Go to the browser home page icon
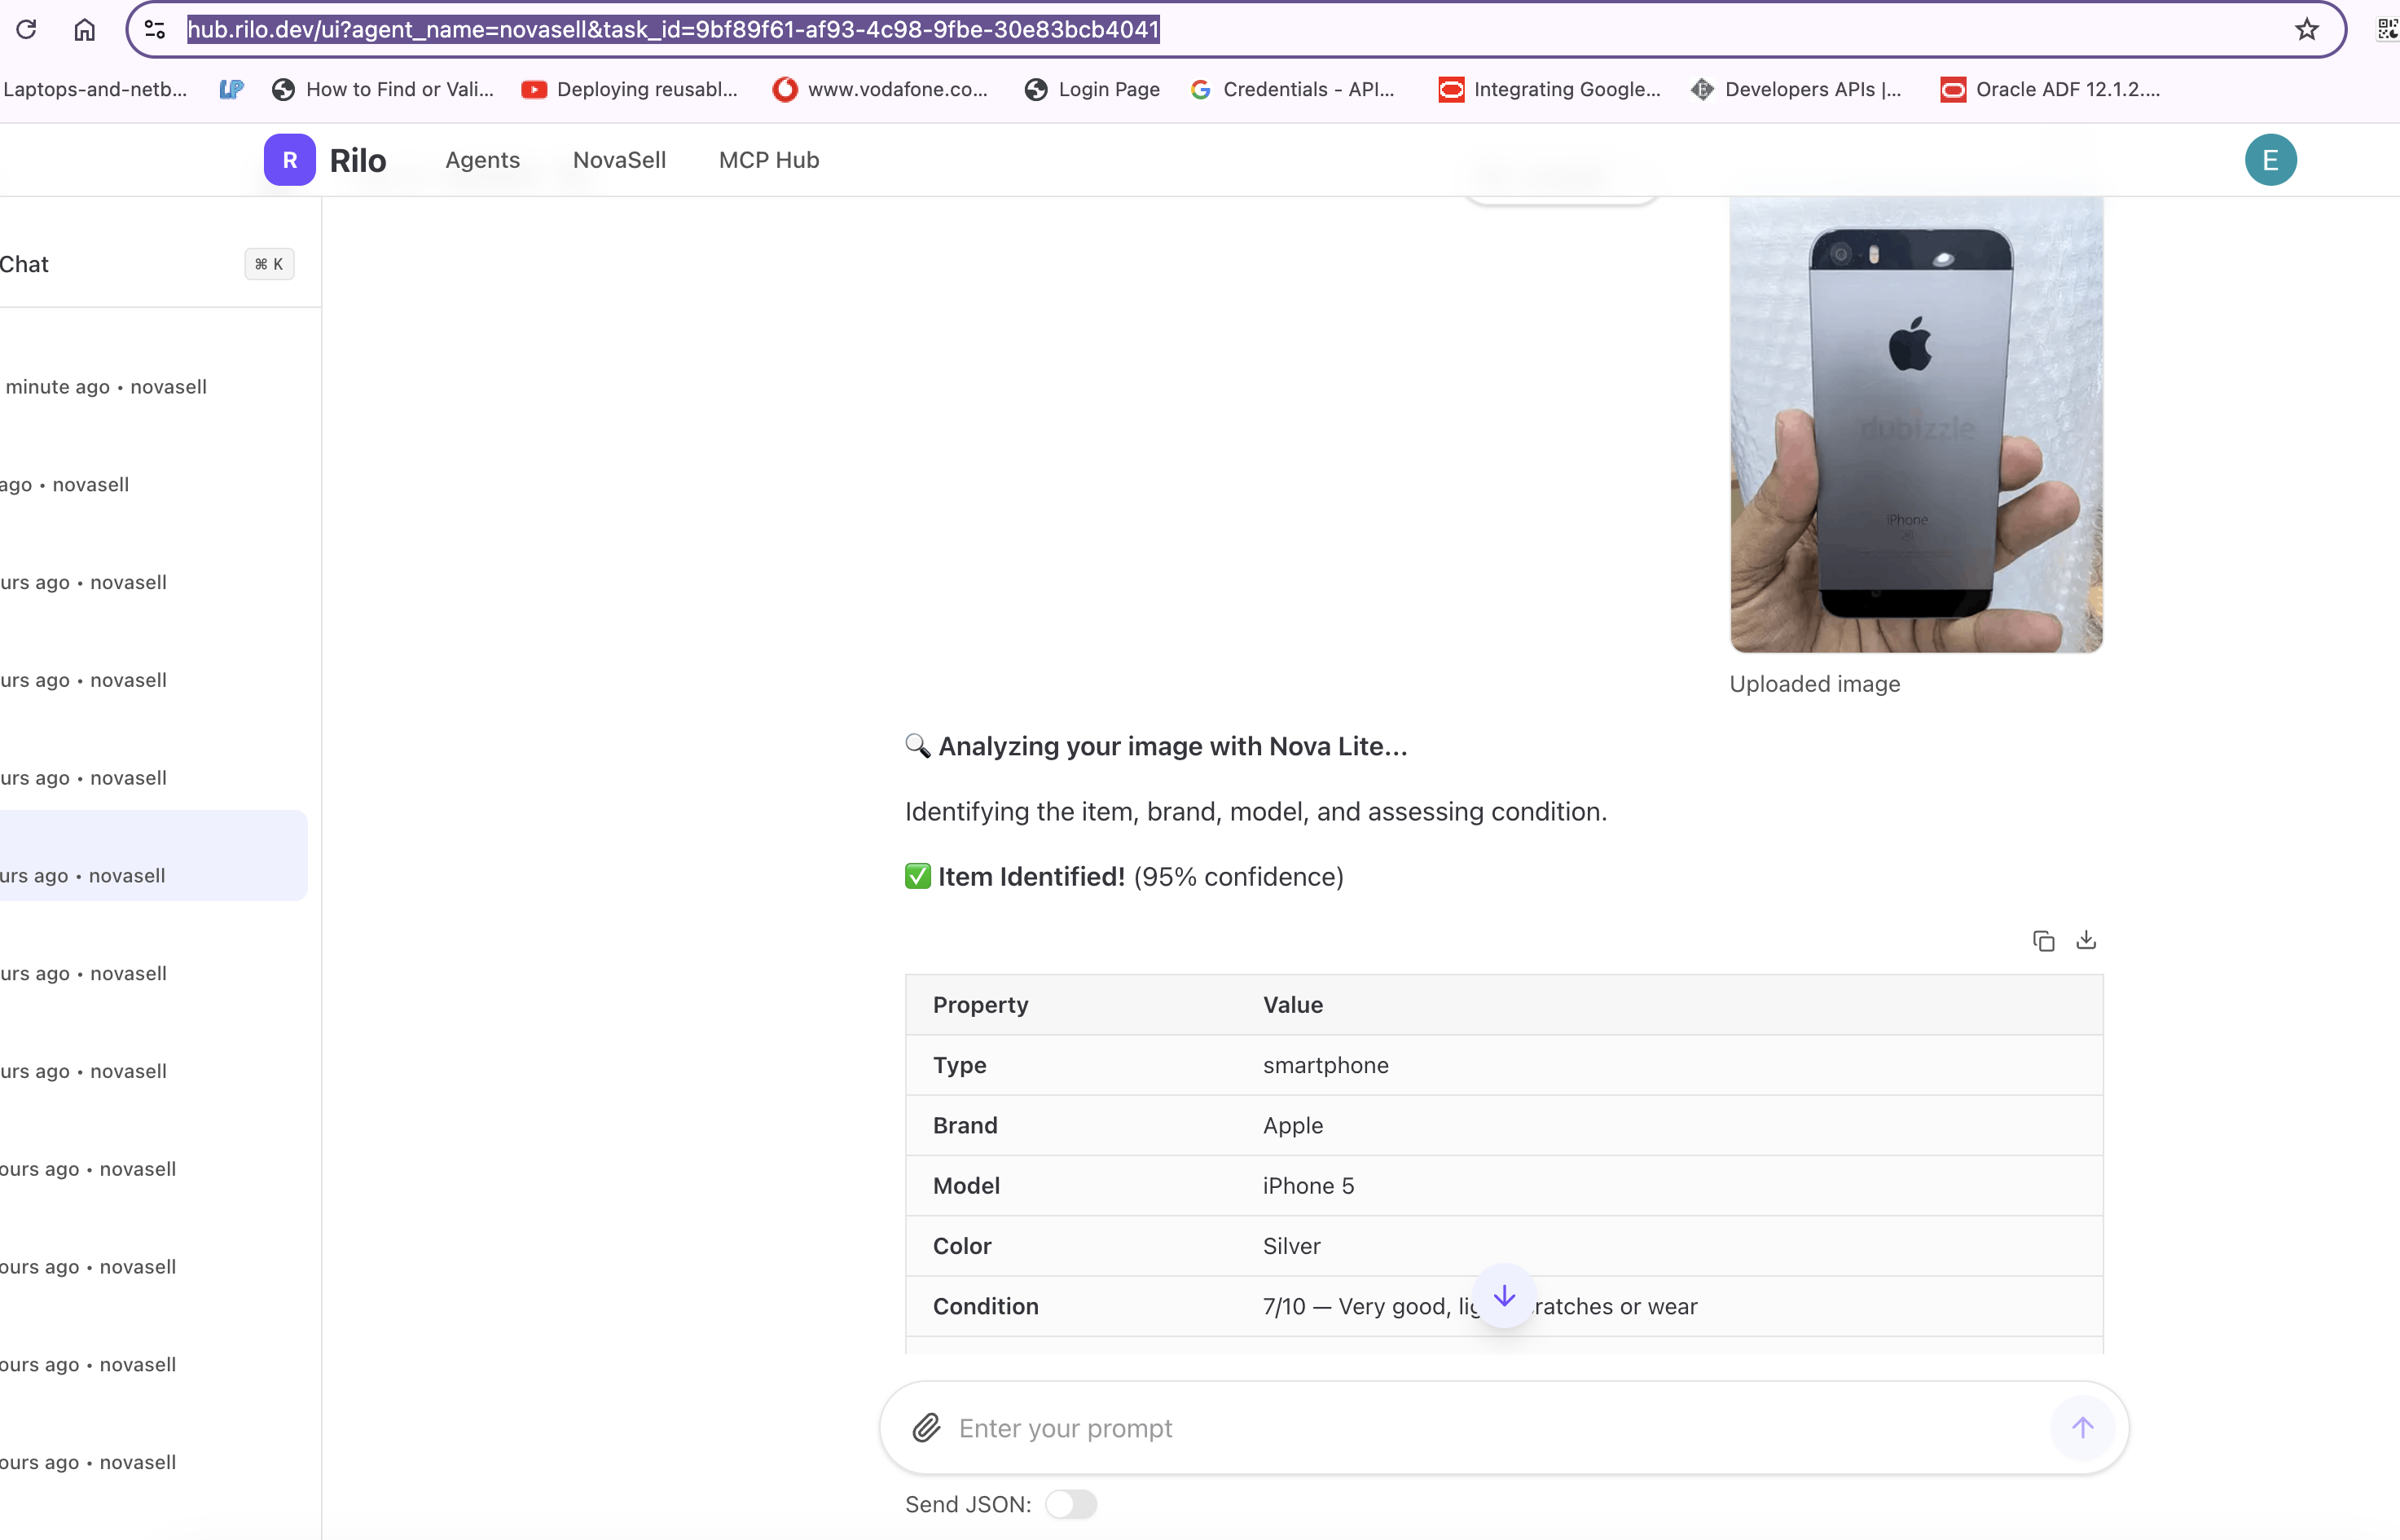This screenshot has width=2400, height=1540. tap(85, 29)
